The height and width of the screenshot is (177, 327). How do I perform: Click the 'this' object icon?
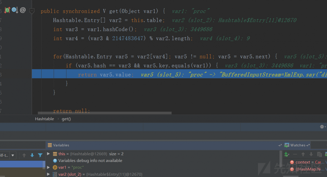tap(55, 154)
